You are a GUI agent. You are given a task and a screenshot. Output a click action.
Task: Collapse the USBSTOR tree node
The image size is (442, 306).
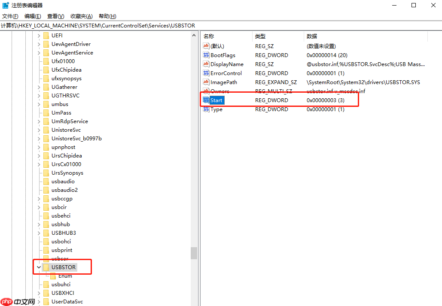coord(39,267)
